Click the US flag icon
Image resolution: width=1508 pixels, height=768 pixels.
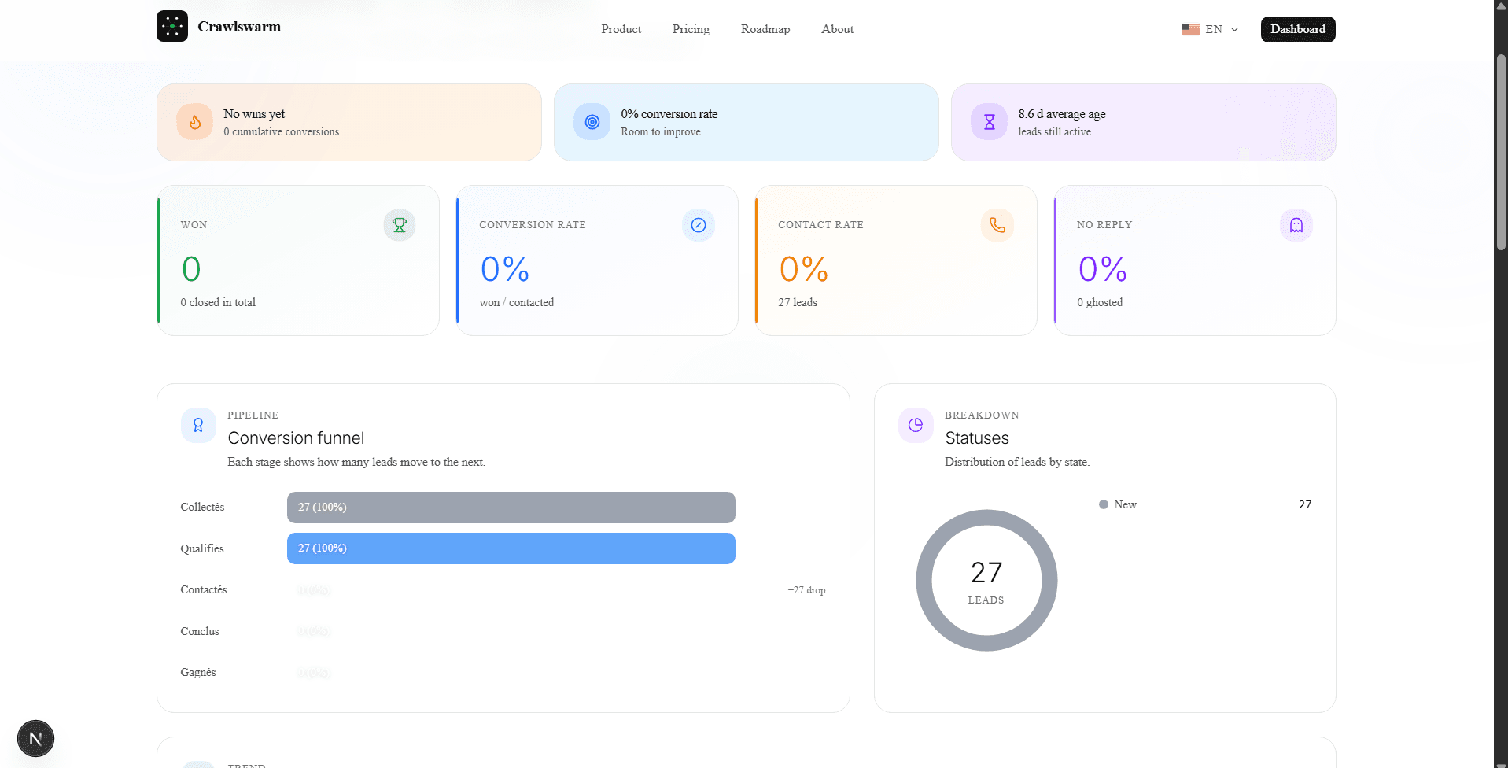tap(1190, 29)
